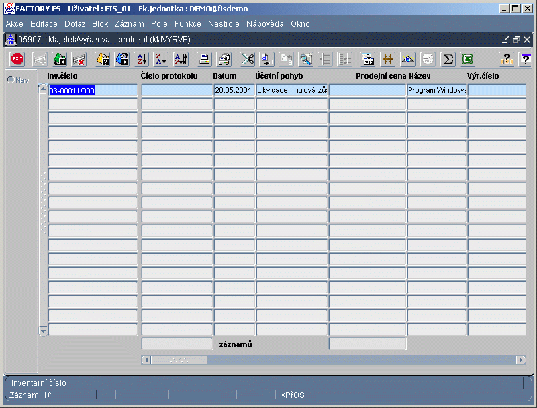537x408 pixels.
Task: Click the '<PřOS' status bar indicator
Action: click(x=293, y=395)
